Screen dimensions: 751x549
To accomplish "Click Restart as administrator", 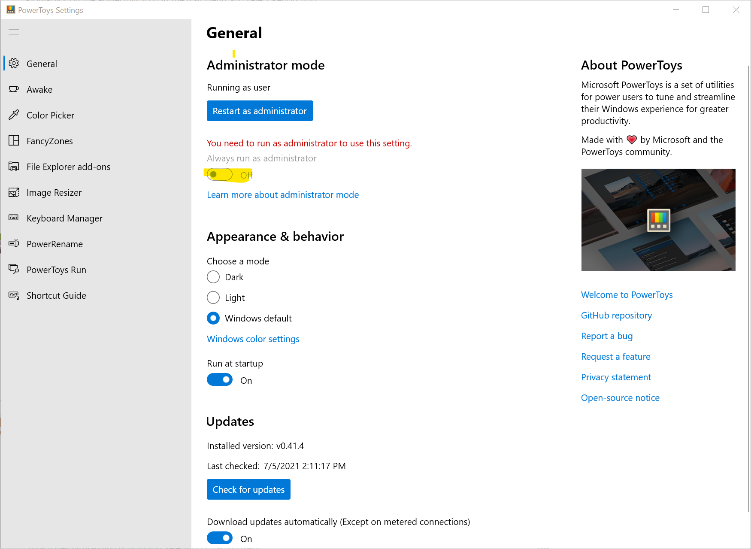I will coord(260,111).
